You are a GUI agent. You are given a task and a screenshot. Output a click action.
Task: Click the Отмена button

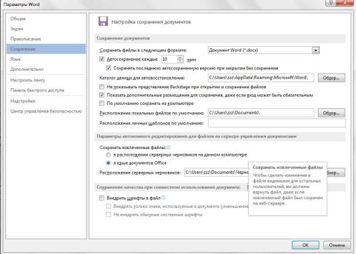337,245
